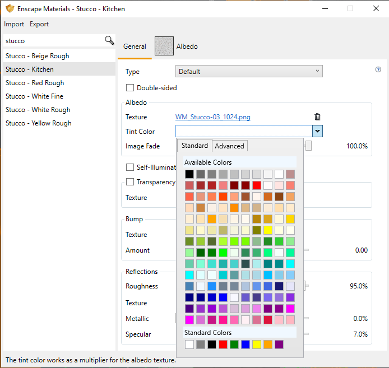The image size is (389, 368).
Task: Select Stucco - White Fine material
Action: click(x=59, y=96)
